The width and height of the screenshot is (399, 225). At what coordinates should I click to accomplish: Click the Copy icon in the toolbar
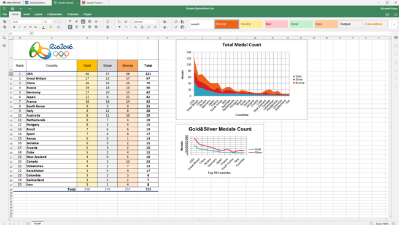click(x=4, y=22)
